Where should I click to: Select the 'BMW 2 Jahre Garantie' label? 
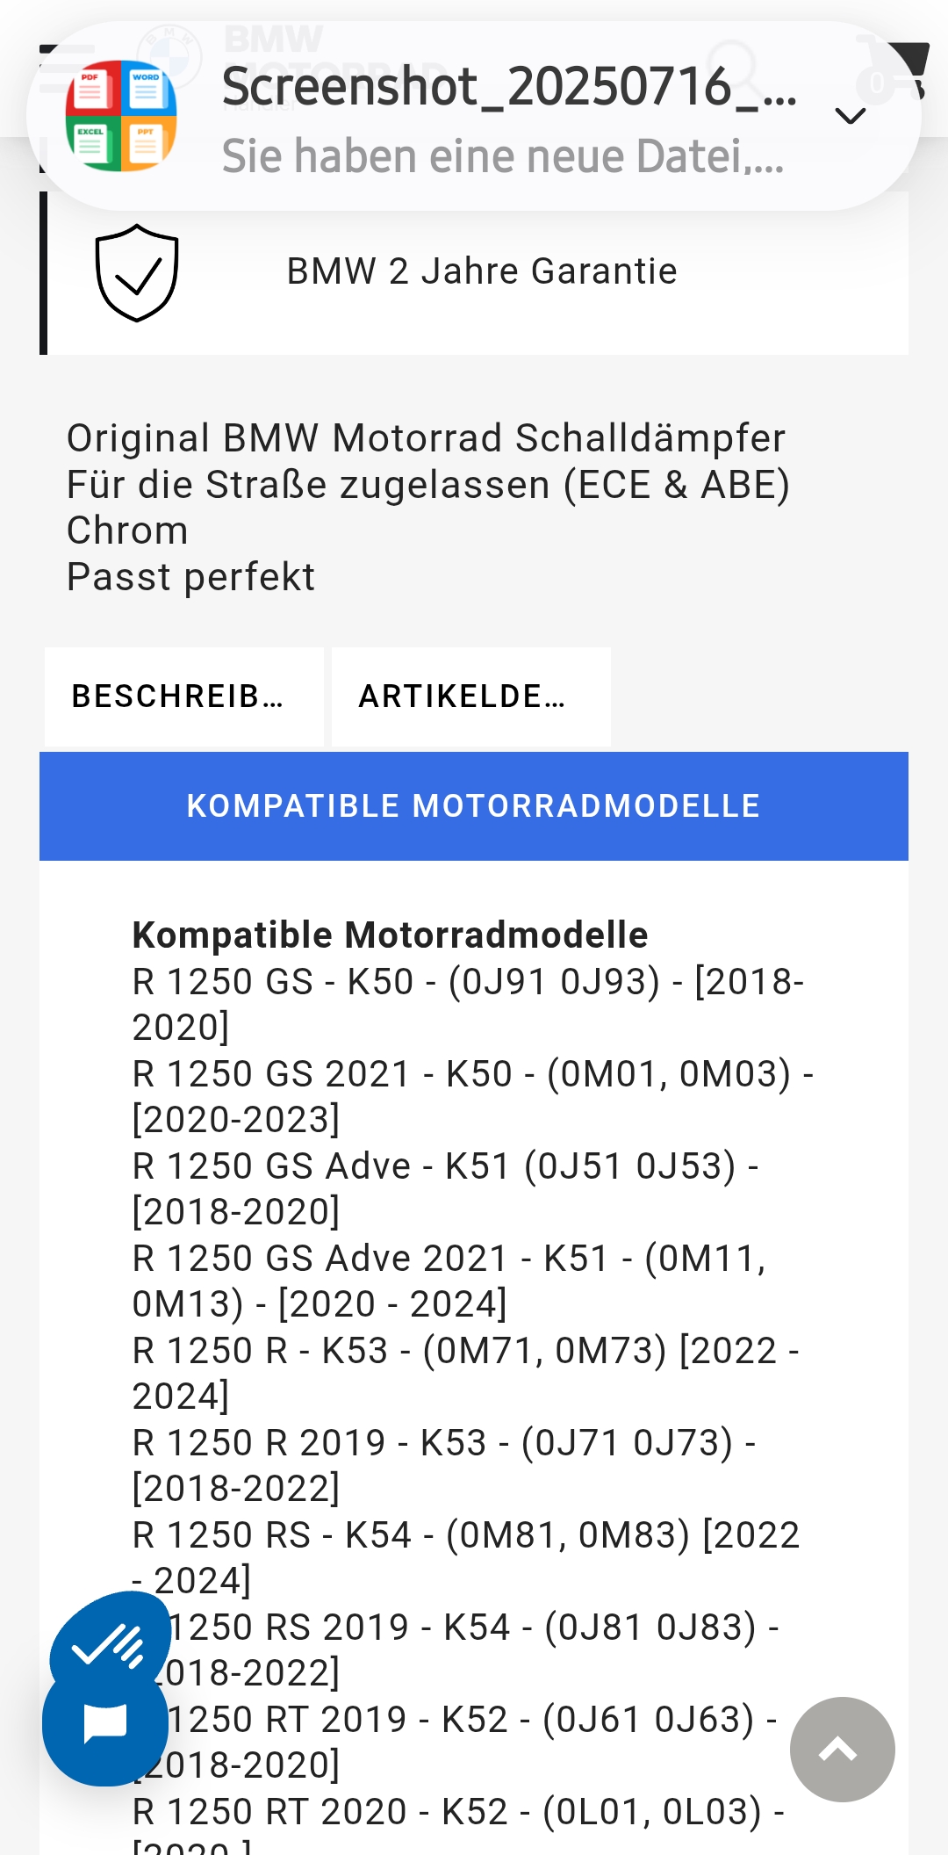pyautogui.click(x=482, y=271)
